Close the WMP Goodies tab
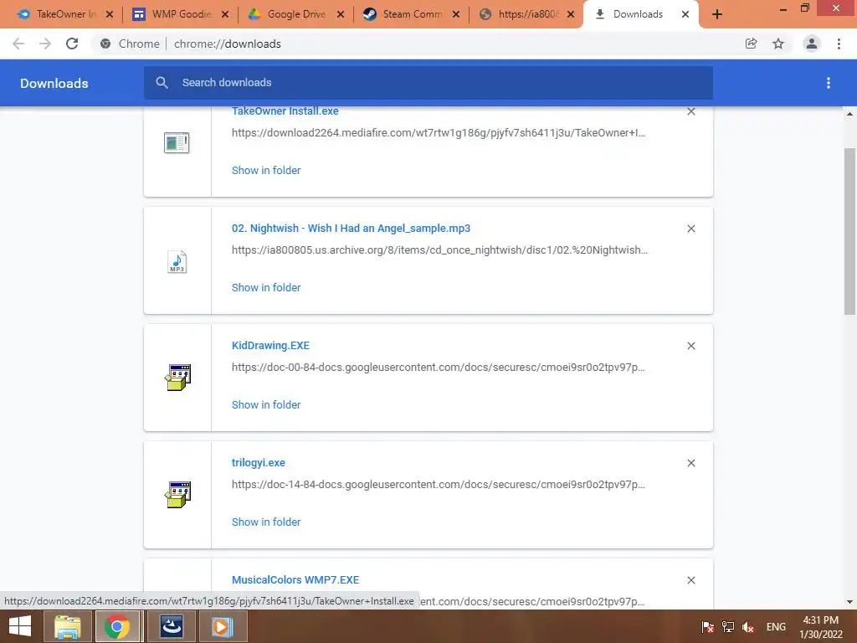 click(x=225, y=14)
